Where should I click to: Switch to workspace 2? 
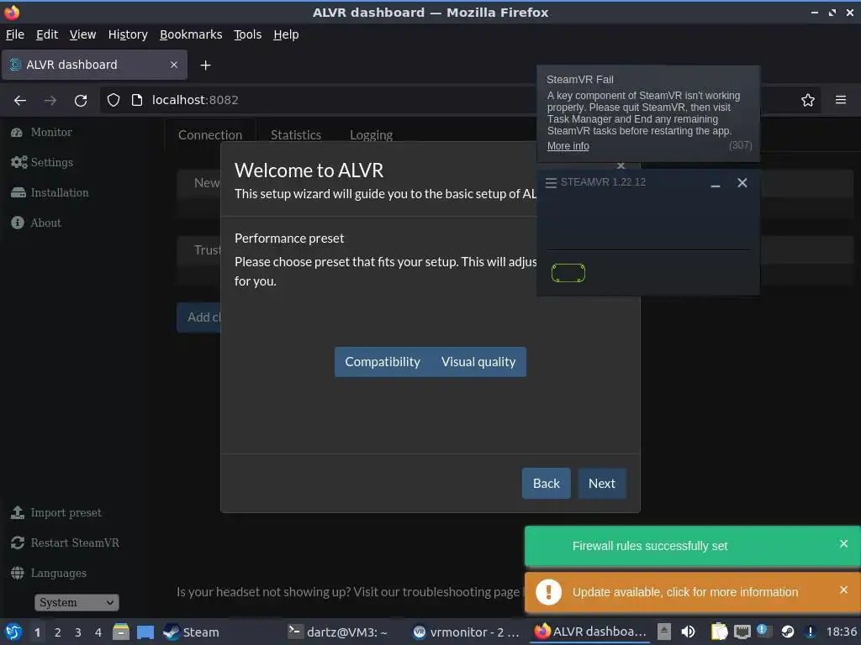point(58,632)
